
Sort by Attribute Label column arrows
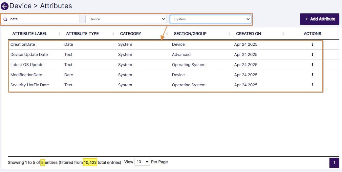pyautogui.click(x=59, y=34)
